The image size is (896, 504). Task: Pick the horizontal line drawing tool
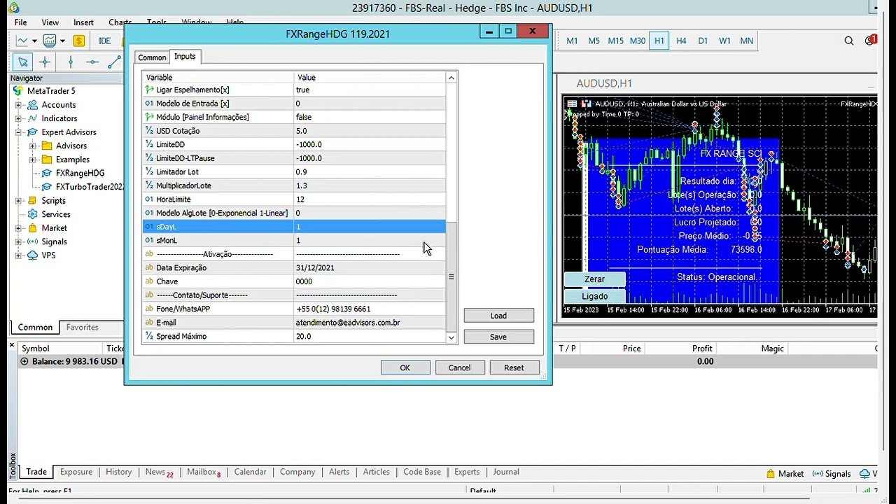pyautogui.click(x=91, y=62)
